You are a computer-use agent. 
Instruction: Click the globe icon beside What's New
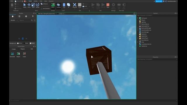click(164, 1)
